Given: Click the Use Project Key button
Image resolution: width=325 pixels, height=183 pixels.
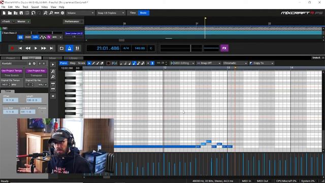Looking at the screenshot, I should pos(36,71).
